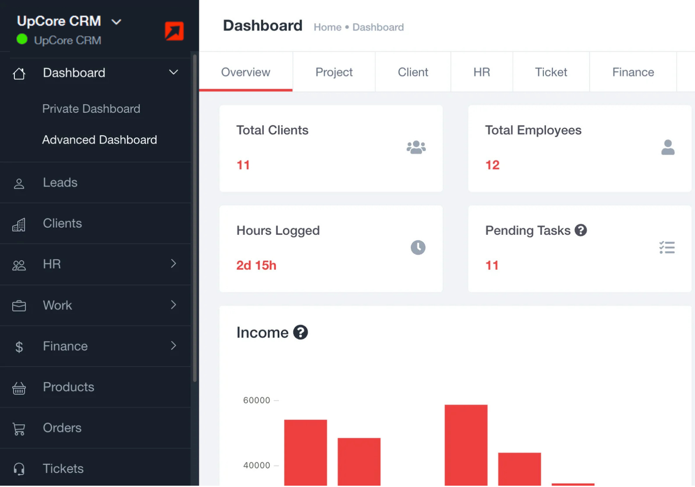Click the group icon in Total Clients
The height and width of the screenshot is (487, 695).
pos(416,147)
